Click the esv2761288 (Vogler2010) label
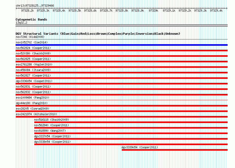The image size is (235, 168). point(34,64)
